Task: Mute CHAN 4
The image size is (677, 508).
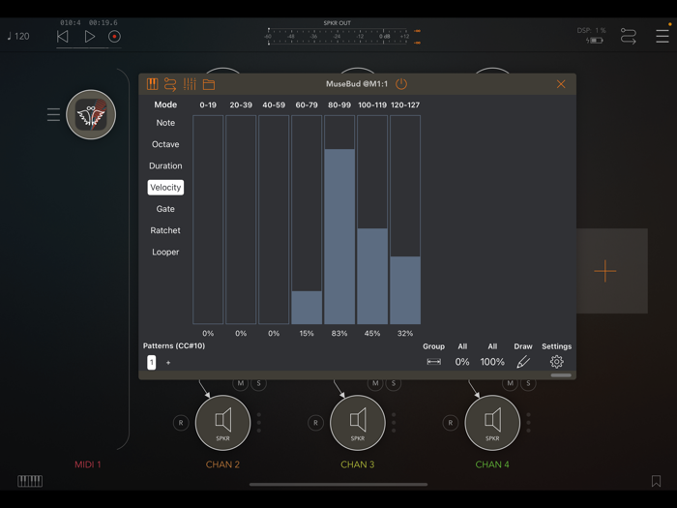Action: [x=510, y=383]
